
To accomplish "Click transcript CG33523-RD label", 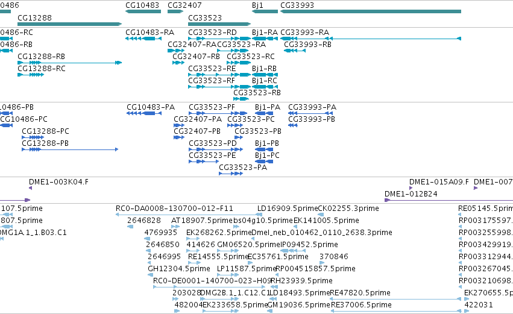I will (212, 33).
